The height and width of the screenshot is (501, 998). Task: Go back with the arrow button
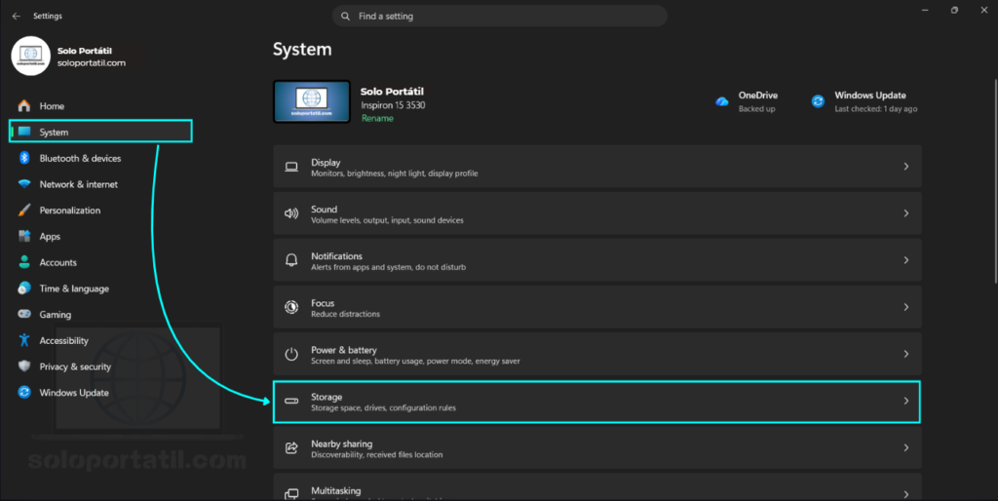[16, 16]
